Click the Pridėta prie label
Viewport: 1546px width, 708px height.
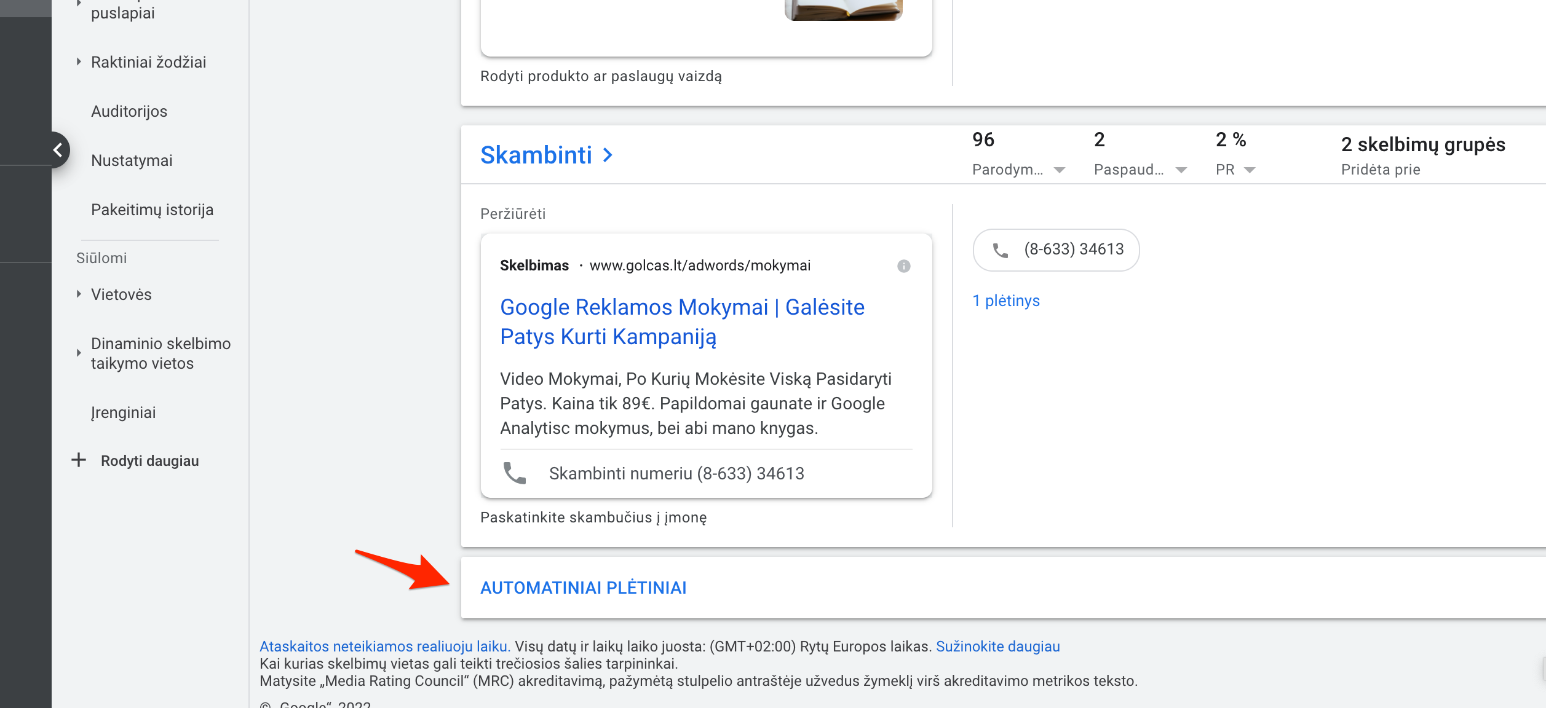click(1380, 170)
